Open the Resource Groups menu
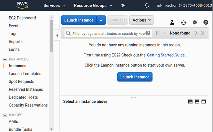 click(x=93, y=5)
